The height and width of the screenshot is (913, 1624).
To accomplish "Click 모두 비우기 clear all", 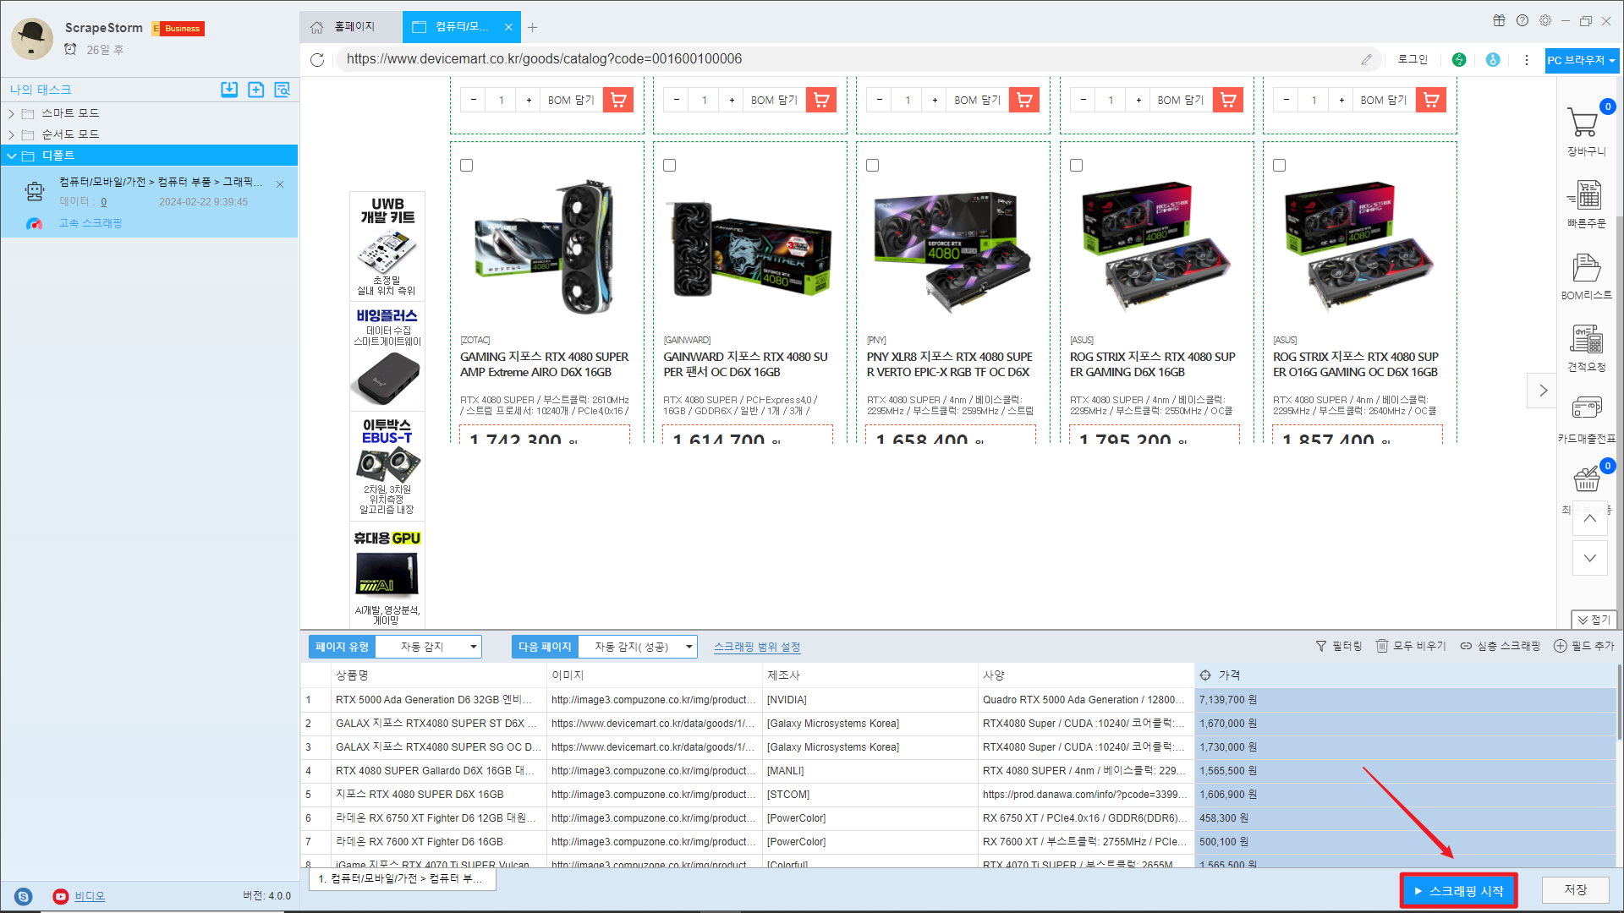I will (x=1411, y=646).
